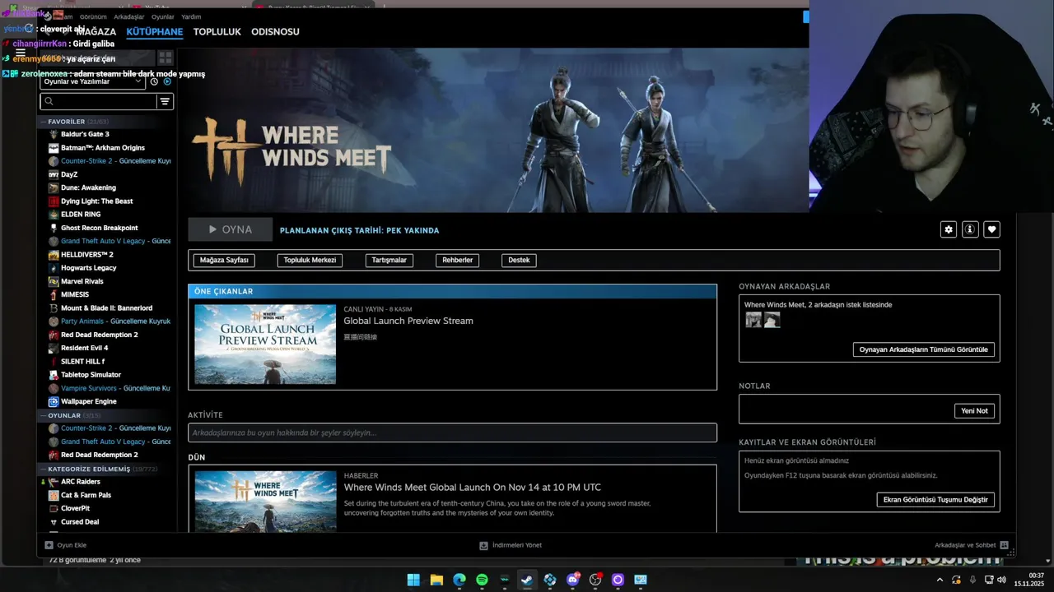1054x592 pixels.
Task: Click Ekran Görüntüsü Tuşumu Değiştir
Action: click(935, 499)
